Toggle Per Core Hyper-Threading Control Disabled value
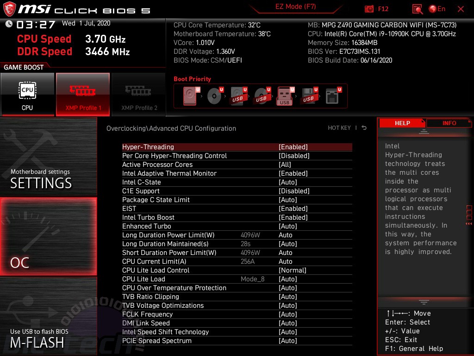Image resolution: width=474 pixels, height=356 pixels. (294, 156)
